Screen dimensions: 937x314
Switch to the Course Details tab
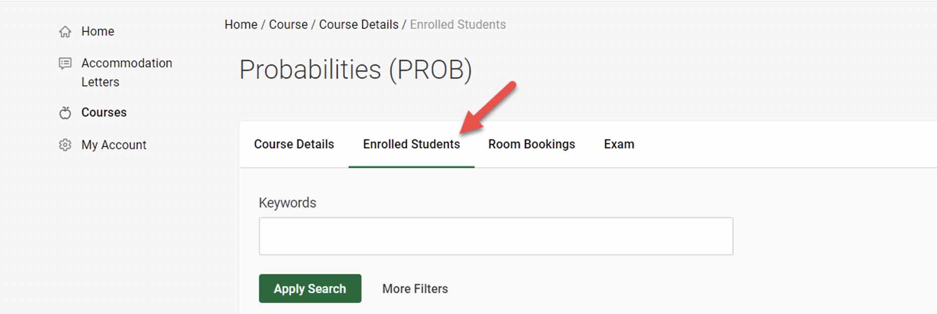294,144
